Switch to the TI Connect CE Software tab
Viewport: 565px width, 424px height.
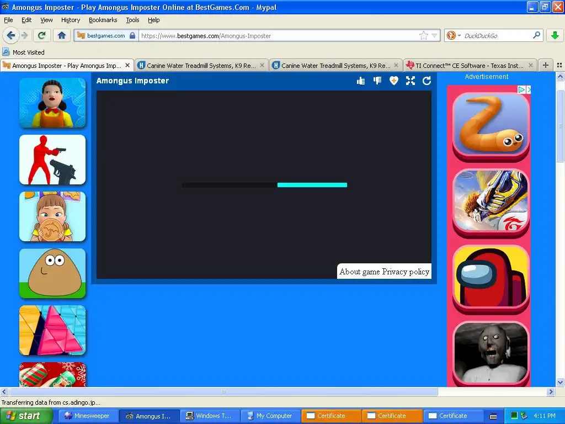470,65
